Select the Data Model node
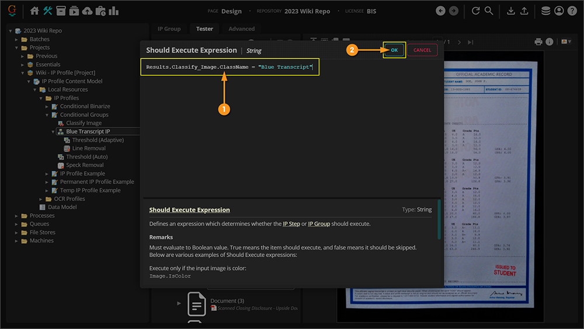 pyautogui.click(x=62, y=207)
